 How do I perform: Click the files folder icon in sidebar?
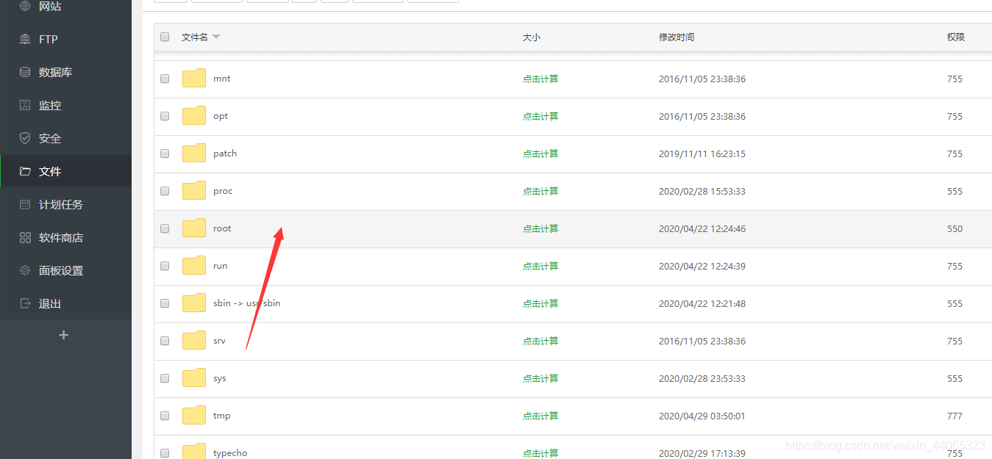(25, 172)
